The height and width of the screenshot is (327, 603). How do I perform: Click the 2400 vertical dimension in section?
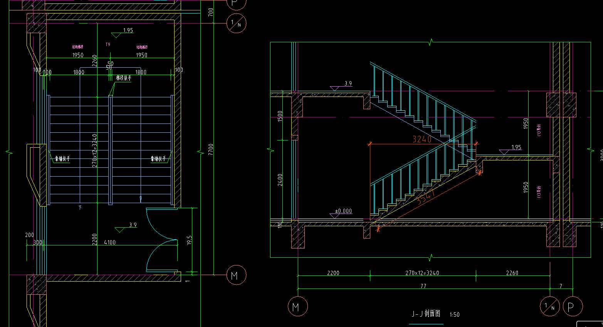pos(280,180)
